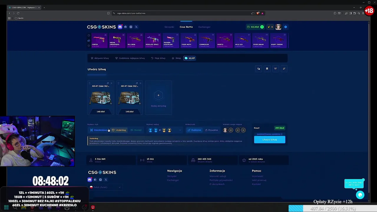Open the Discord icon in site header

pos(120,27)
